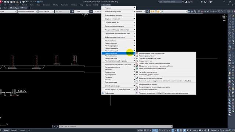The image size is (235, 132).
Task: Click the status bar workspace gear icon
Action: tap(200, 131)
